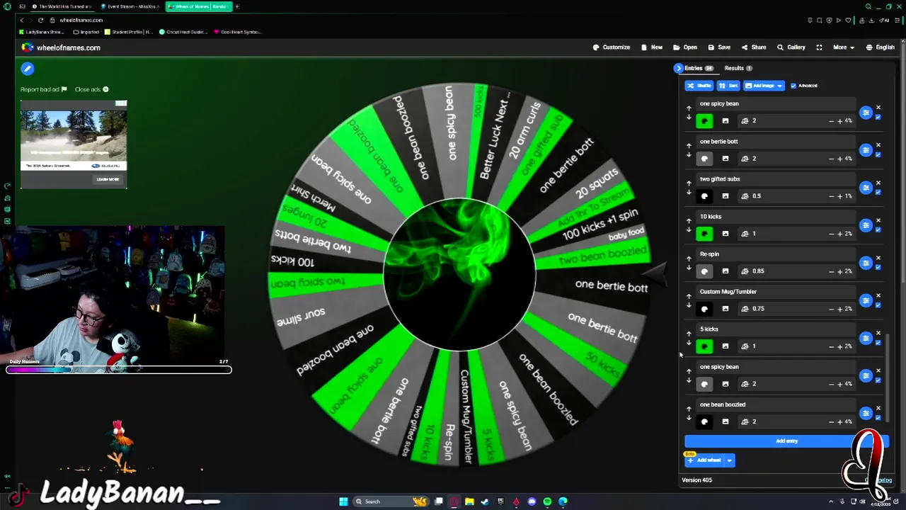This screenshot has width=906, height=510.
Task: Click the Subaru ad Learn More button
Action: click(x=108, y=179)
